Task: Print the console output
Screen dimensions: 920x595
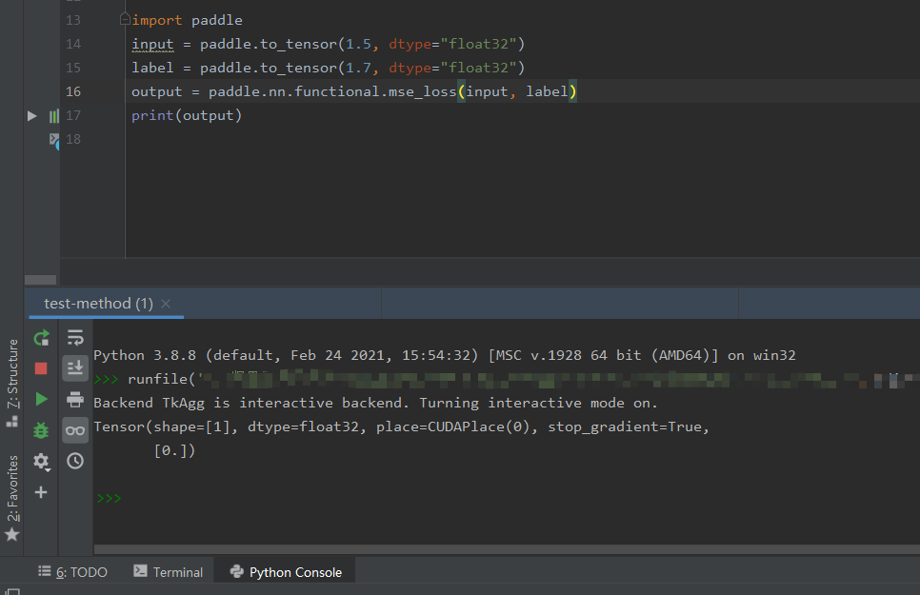Action: [x=75, y=399]
